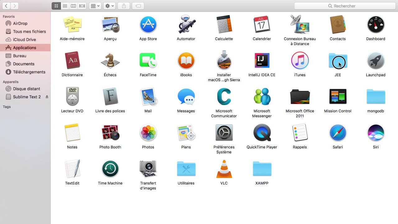Open Téléchargements in the sidebar
The image size is (398, 224).
click(x=25, y=72)
